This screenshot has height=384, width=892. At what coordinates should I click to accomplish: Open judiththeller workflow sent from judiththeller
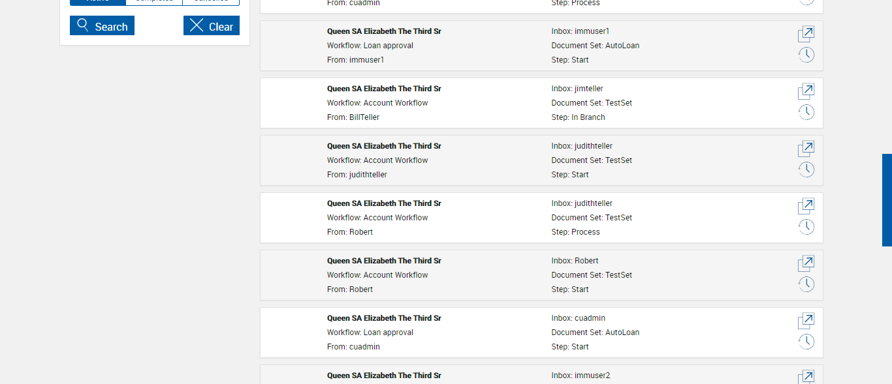tap(806, 149)
